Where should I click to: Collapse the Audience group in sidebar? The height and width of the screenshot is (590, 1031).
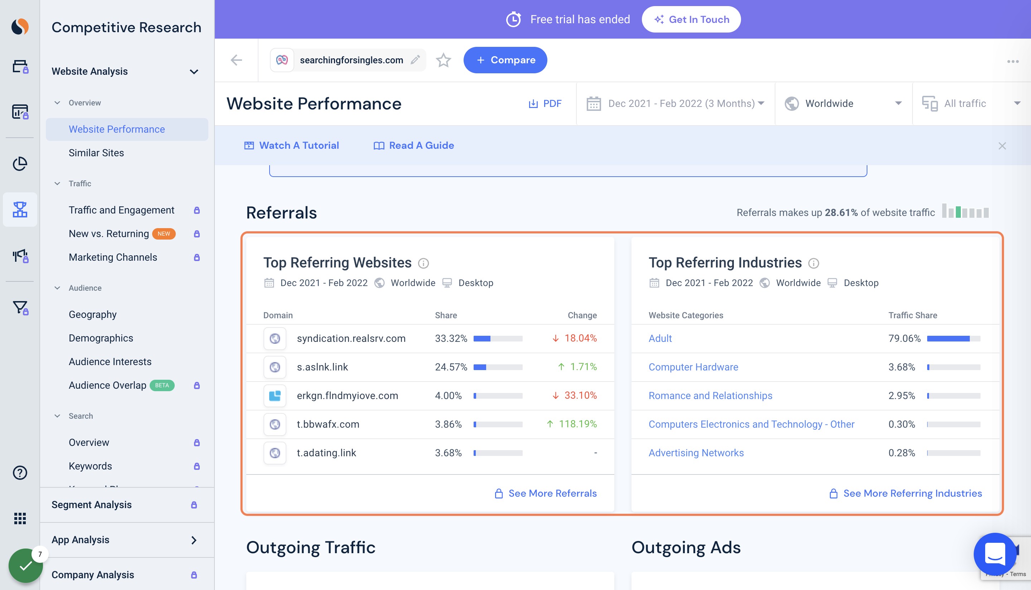(x=57, y=288)
